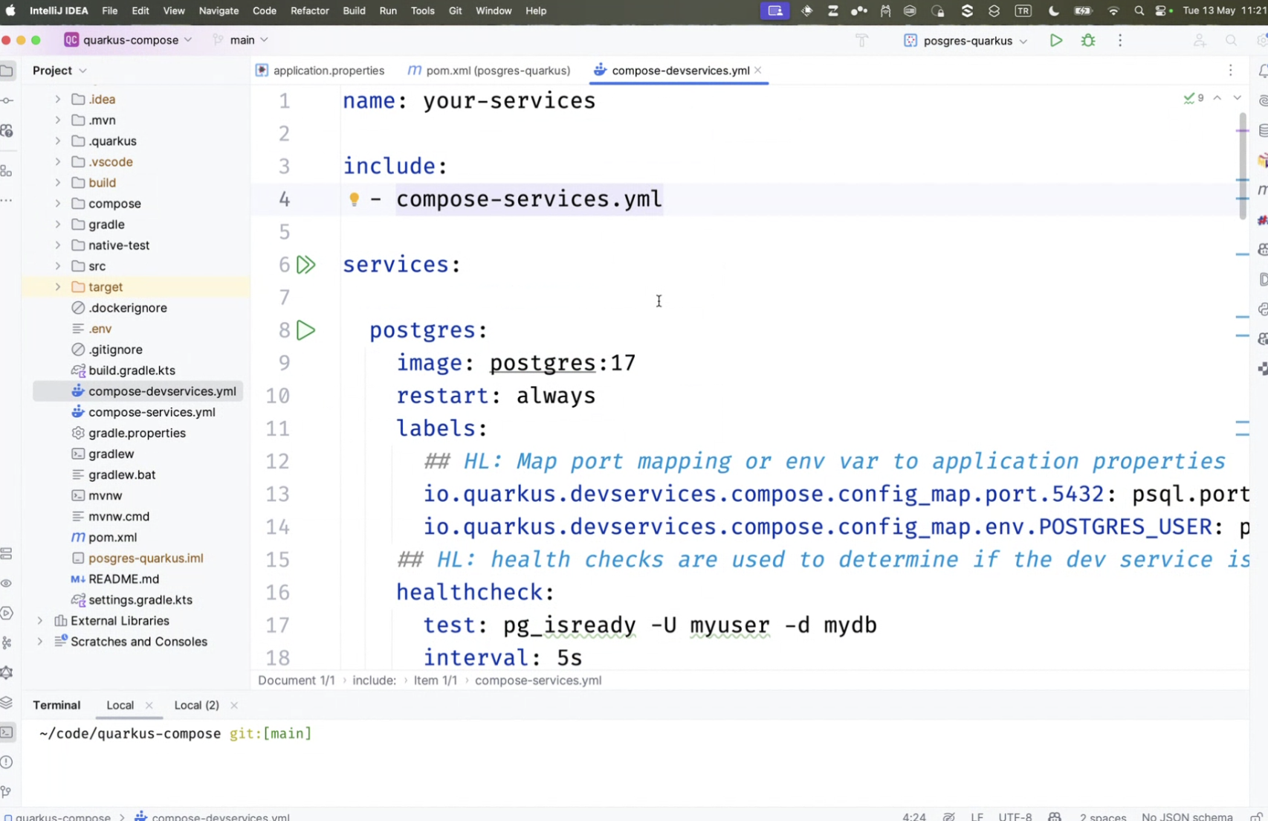
Task: Click the LF line separator widget
Action: 977,817
